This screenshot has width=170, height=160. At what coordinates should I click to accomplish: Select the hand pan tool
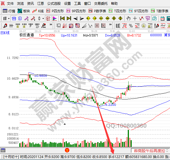(x=128, y=18)
